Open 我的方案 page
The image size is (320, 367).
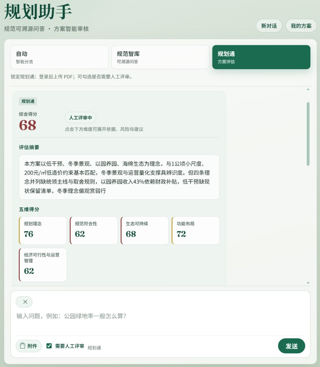click(301, 26)
